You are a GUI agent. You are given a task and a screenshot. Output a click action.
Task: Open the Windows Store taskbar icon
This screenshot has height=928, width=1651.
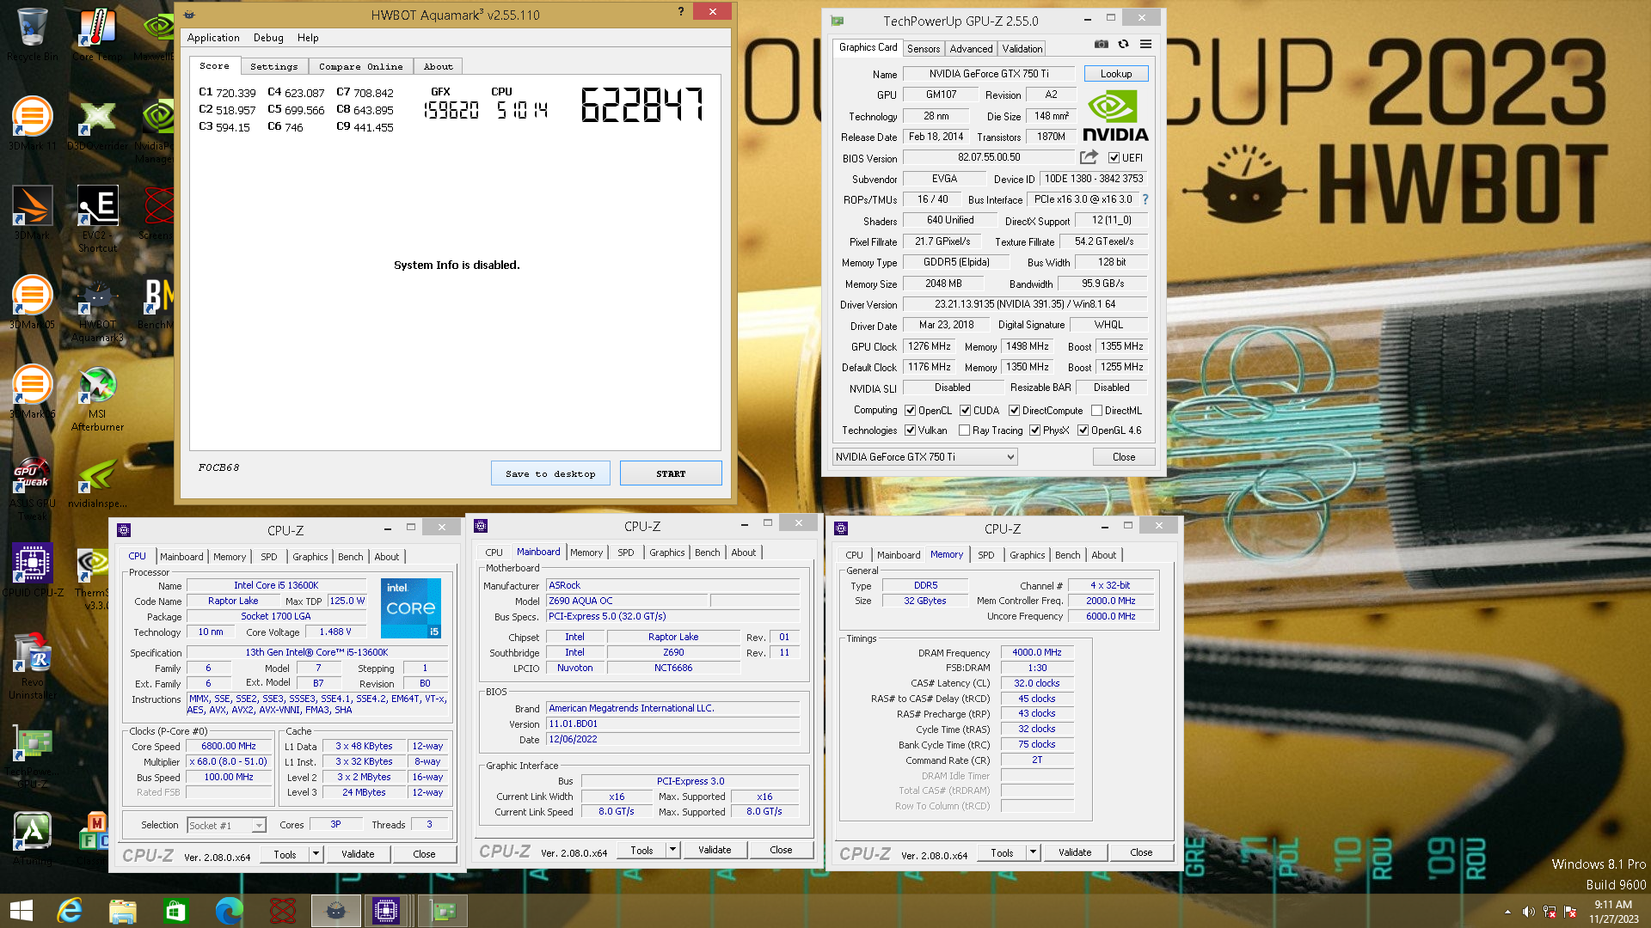[176, 911]
